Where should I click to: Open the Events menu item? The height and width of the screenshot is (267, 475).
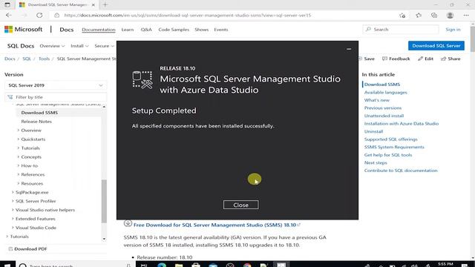click(x=221, y=30)
